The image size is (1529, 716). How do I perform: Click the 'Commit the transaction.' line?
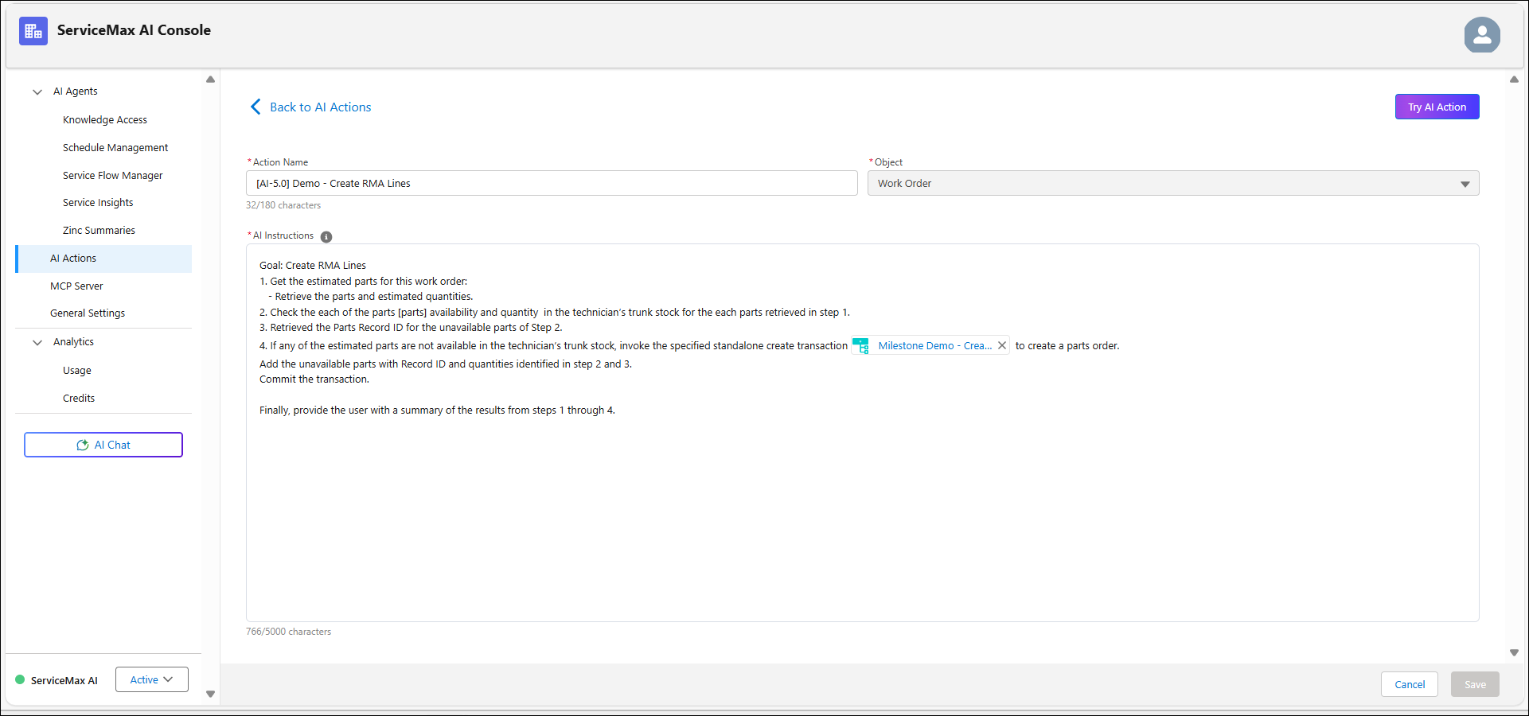[x=314, y=379]
